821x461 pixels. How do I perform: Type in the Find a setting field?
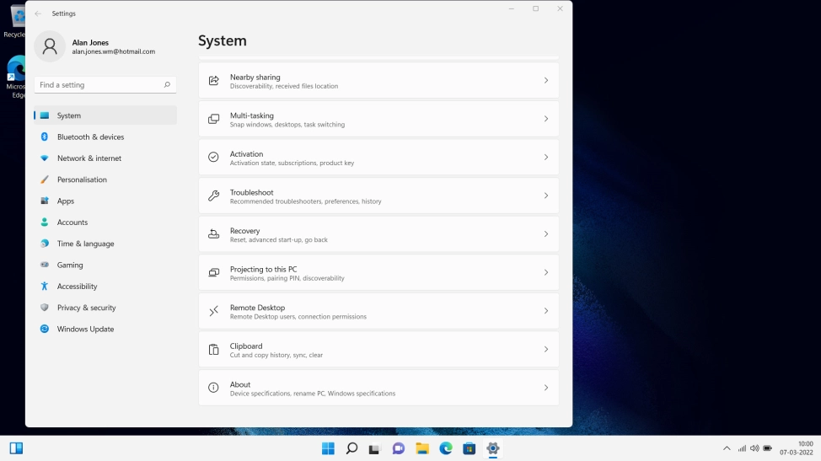coord(97,85)
